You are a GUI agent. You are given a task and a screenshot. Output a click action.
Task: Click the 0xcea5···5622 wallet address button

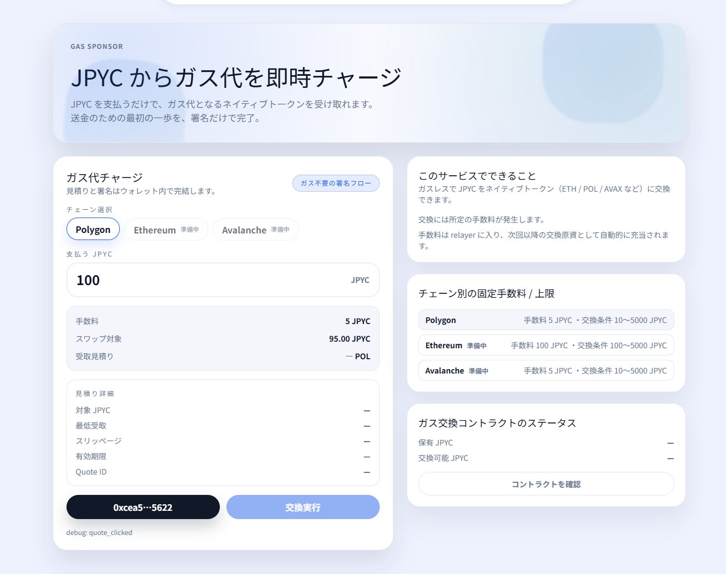(x=143, y=507)
